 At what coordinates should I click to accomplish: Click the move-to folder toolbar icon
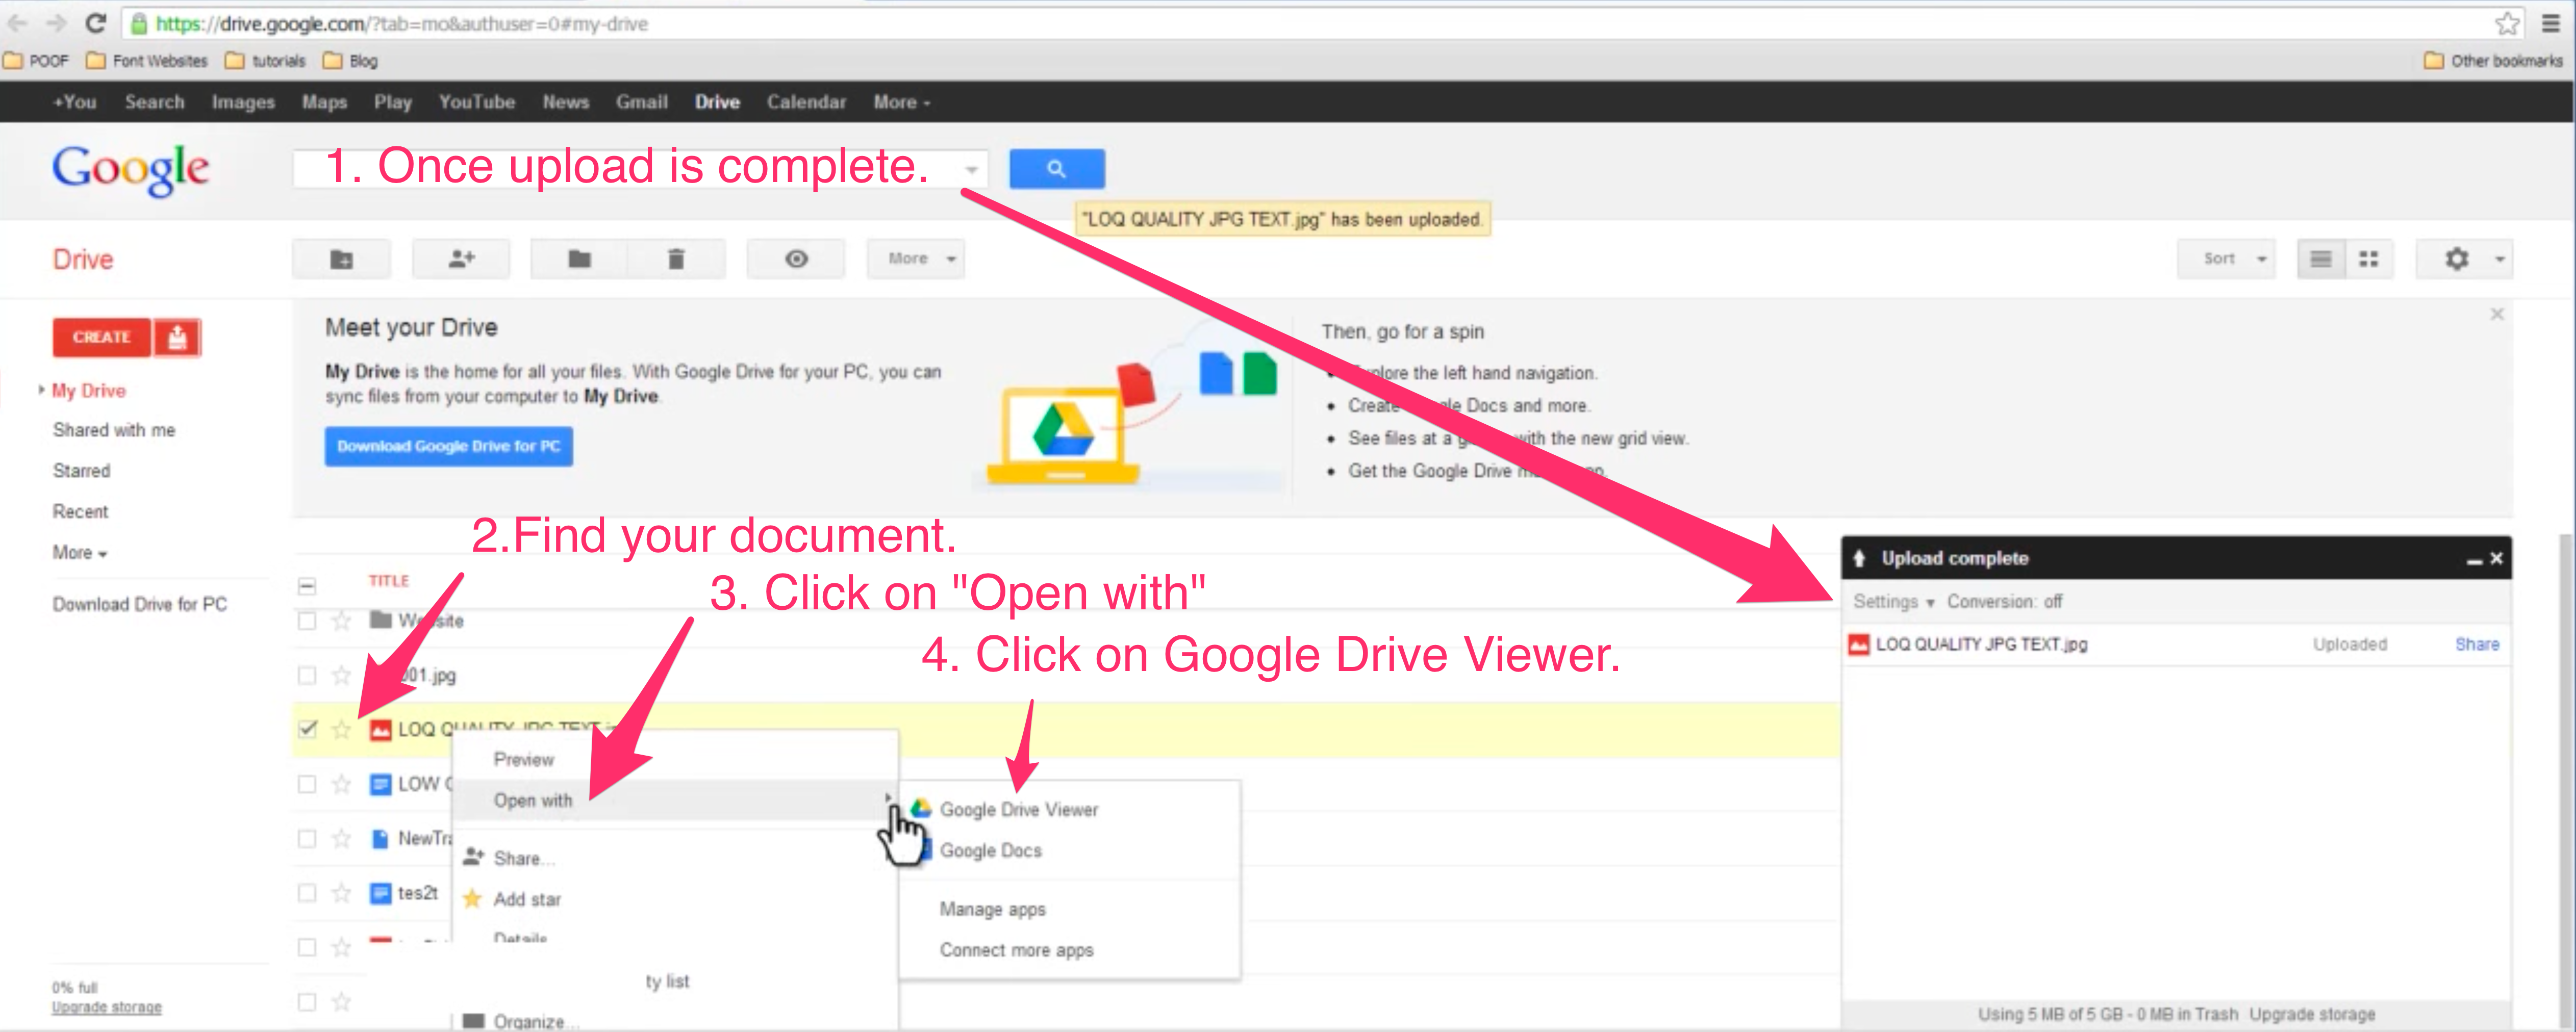579,259
